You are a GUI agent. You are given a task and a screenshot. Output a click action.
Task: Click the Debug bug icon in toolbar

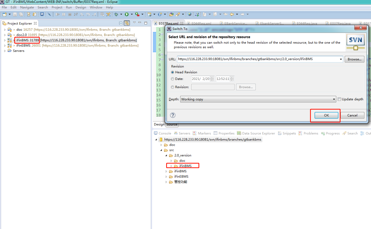pyautogui.click(x=116, y=14)
